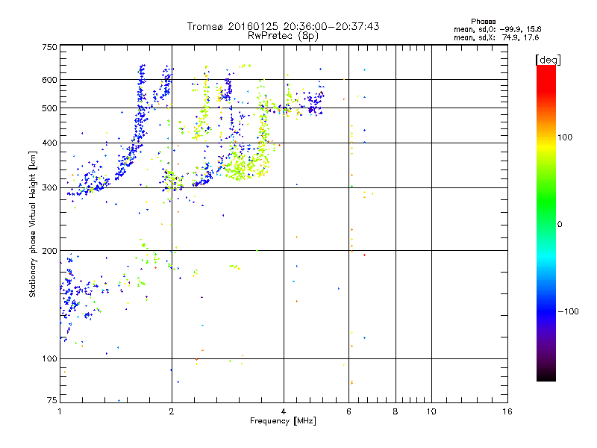Image resolution: width=597 pixels, height=448 pixels.
Task: Click the colorbar tick label '100'
Action: click(565, 137)
